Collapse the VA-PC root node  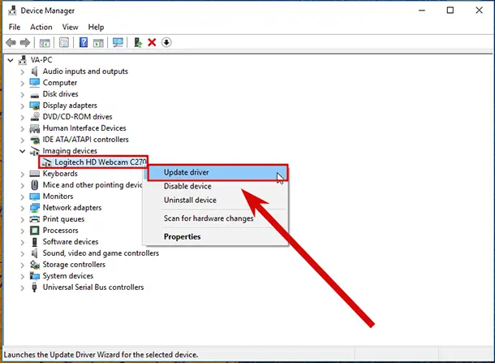coord(11,60)
